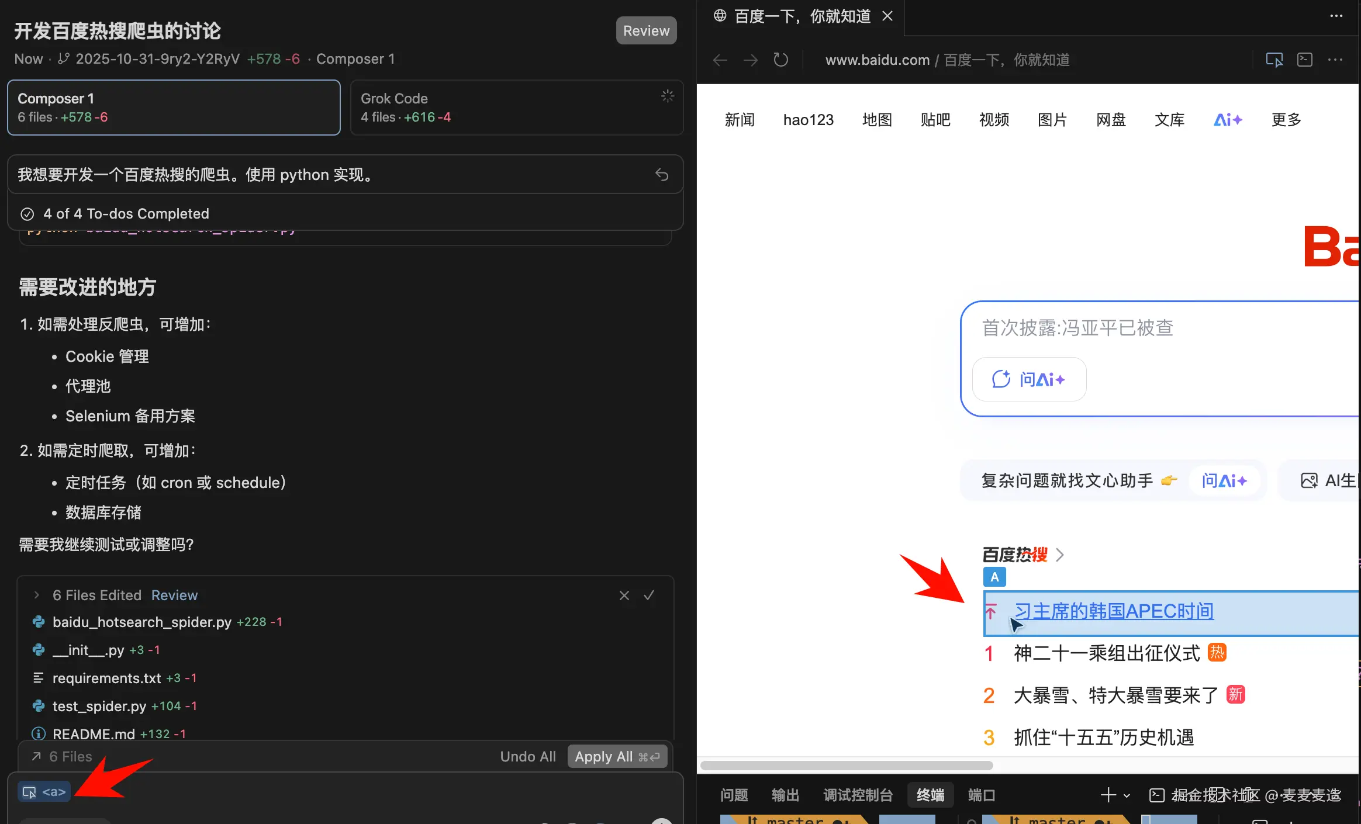Expand the 6 Files Edited list
Screen dimensions: 1361x824
click(x=37, y=595)
